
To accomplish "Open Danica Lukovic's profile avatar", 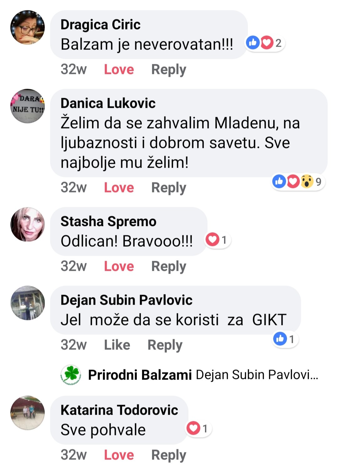I will 28,106.
